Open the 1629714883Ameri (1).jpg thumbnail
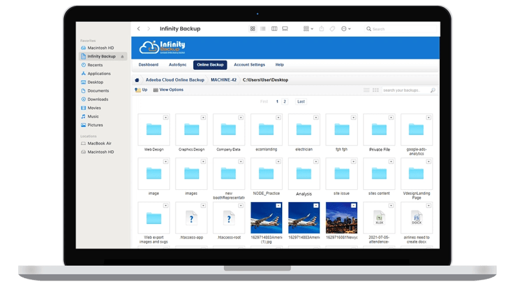 coord(266,218)
